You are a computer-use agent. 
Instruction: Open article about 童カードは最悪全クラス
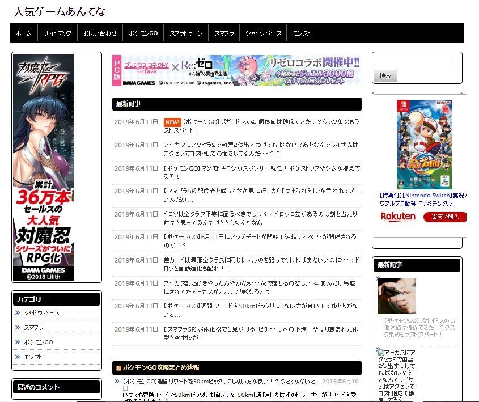[261, 264]
